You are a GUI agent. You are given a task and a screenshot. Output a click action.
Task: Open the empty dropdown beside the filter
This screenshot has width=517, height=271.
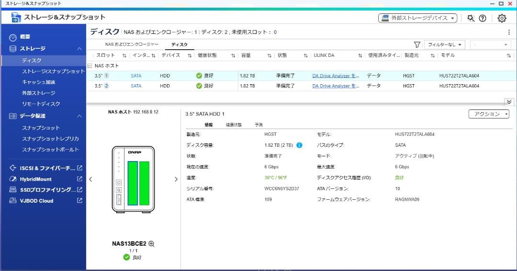[x=490, y=44]
